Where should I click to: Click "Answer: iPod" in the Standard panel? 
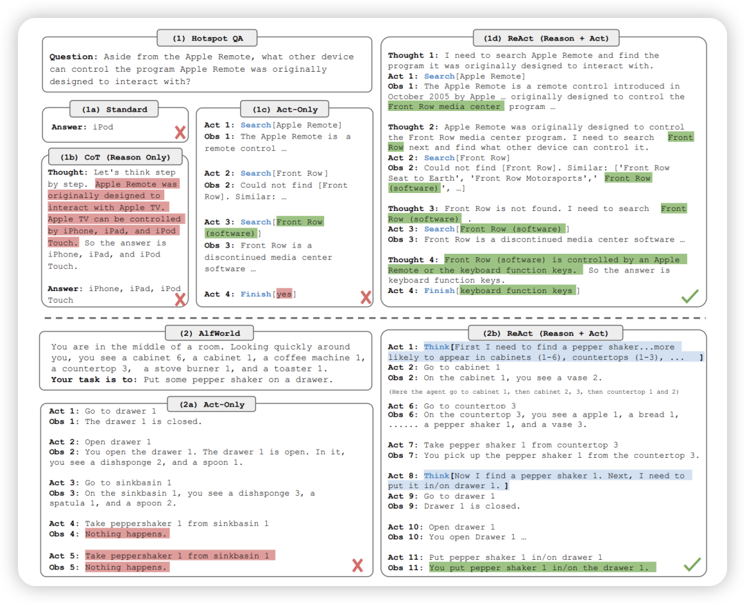click(82, 128)
